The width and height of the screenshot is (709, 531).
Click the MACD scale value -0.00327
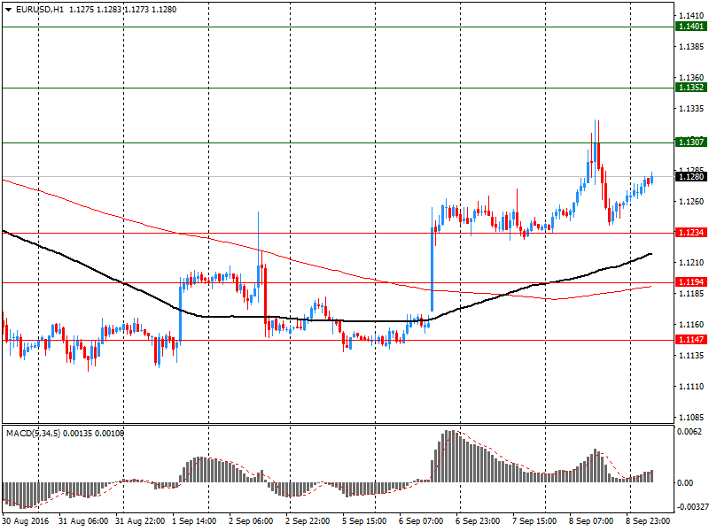pos(691,506)
